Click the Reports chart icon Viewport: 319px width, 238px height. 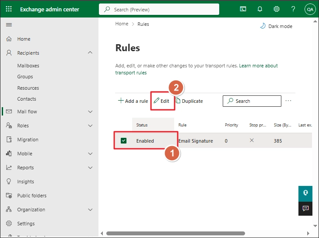click(9, 168)
